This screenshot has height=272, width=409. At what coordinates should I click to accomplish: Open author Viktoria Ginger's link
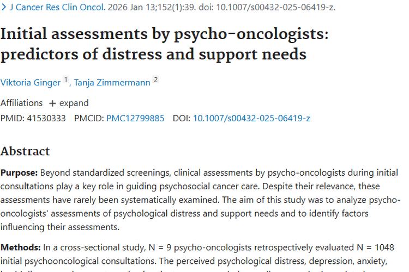tap(31, 82)
